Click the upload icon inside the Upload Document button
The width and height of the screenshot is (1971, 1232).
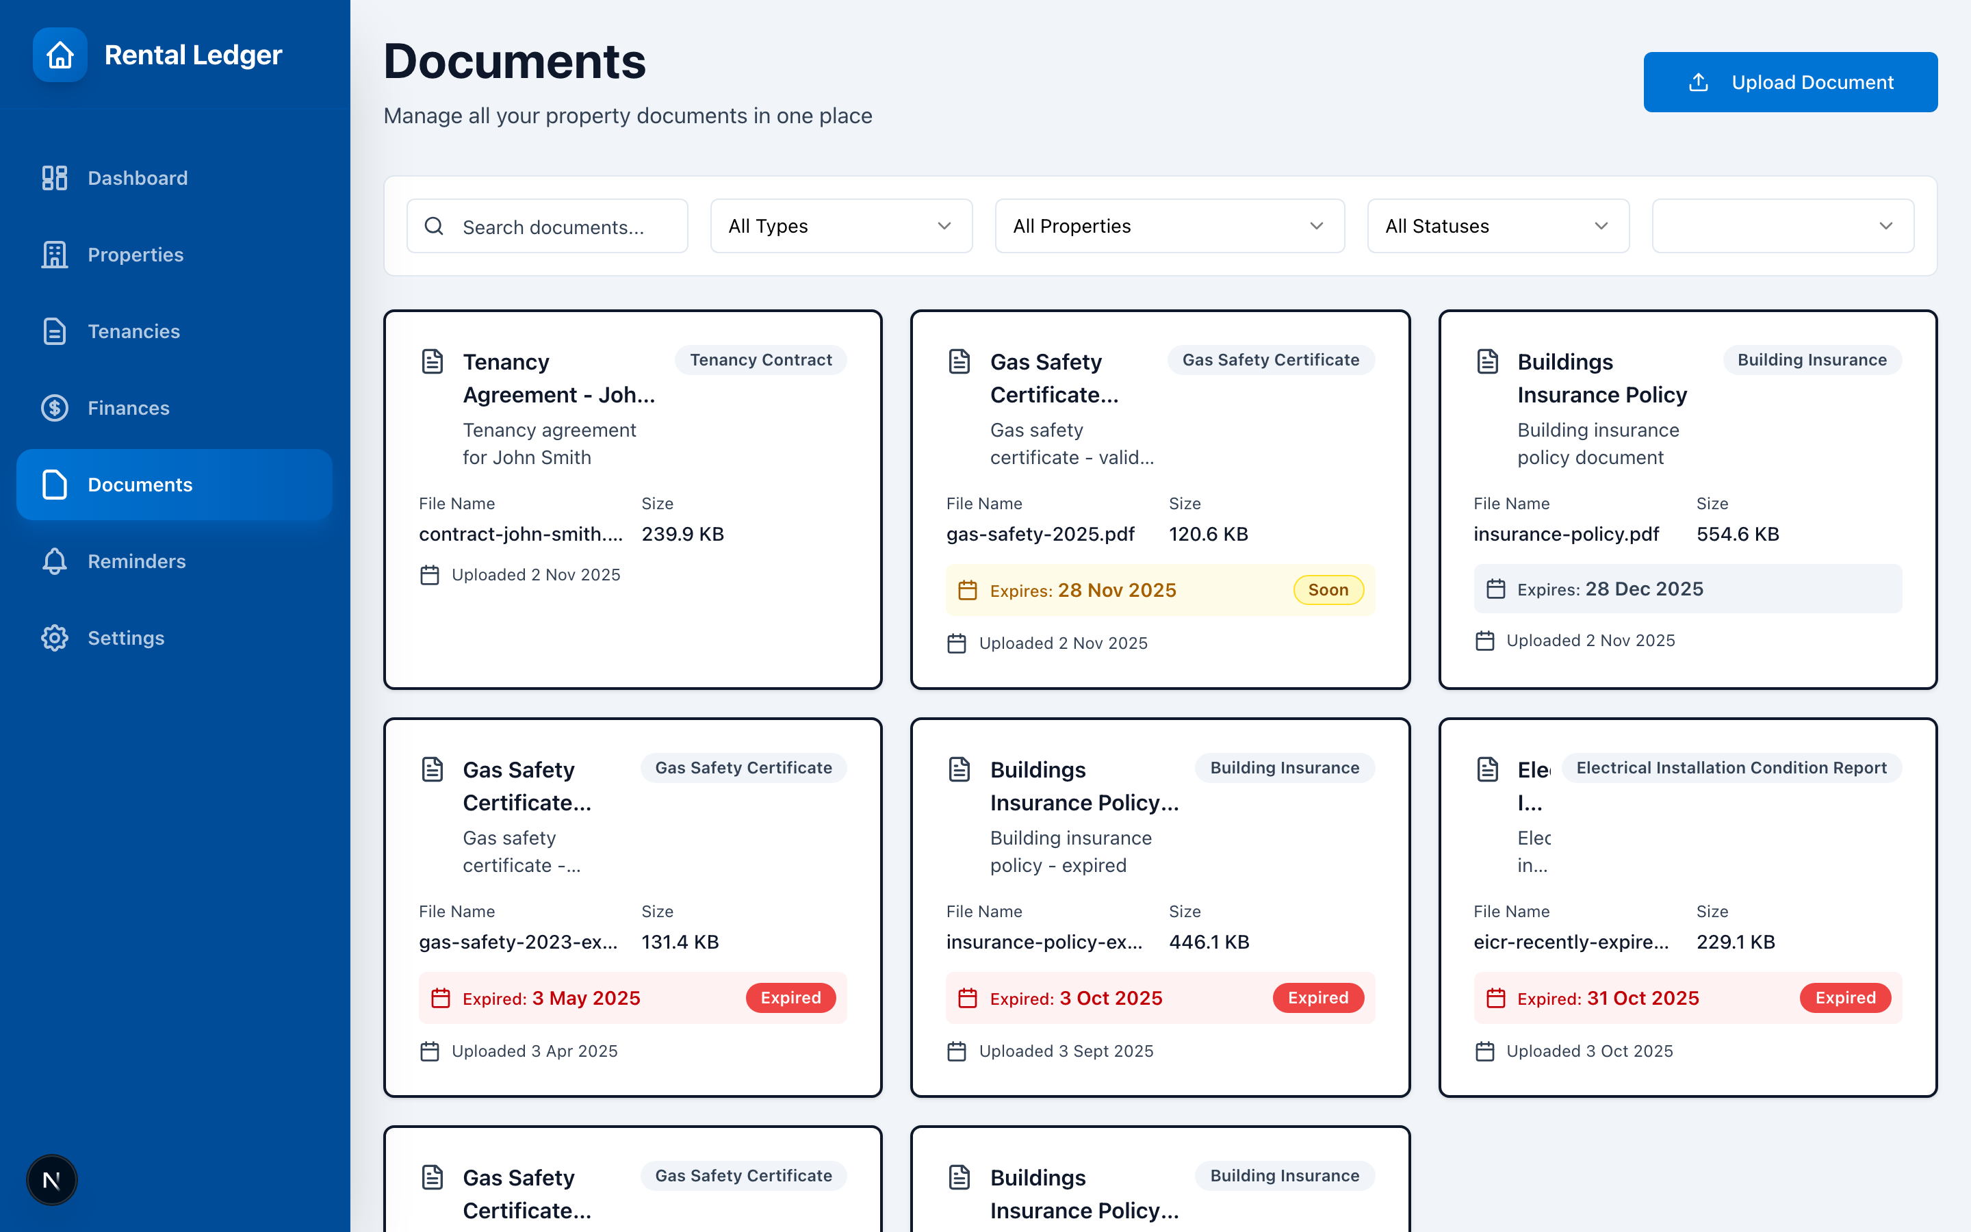tap(1698, 81)
